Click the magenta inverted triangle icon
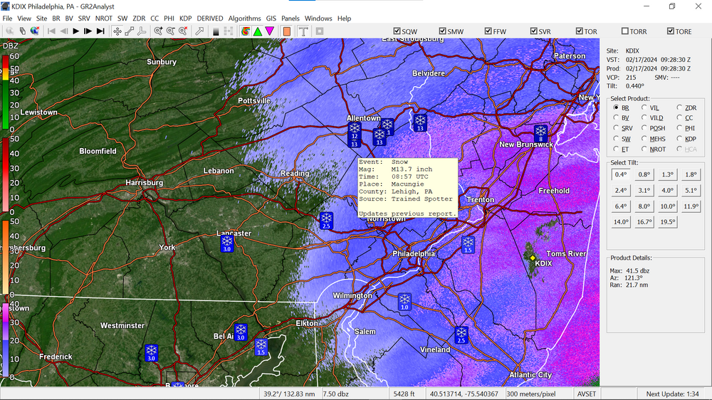Screen dimensions: 712x400 tap(270, 31)
